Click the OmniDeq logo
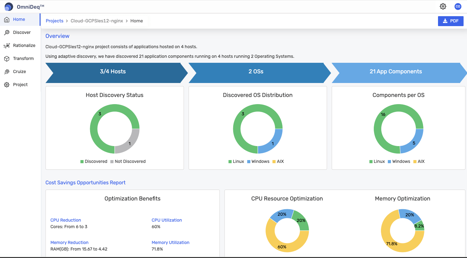 pos(9,7)
